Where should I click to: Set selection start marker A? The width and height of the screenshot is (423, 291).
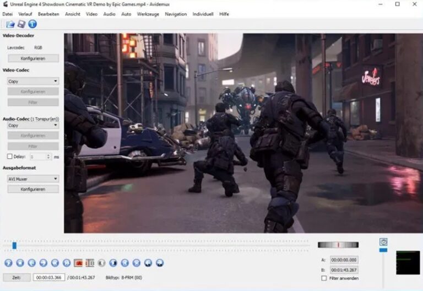pos(78,263)
